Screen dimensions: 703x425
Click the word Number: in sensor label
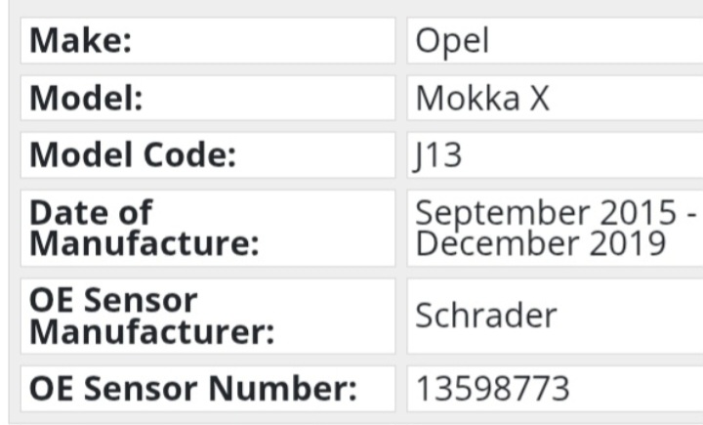coord(282,388)
